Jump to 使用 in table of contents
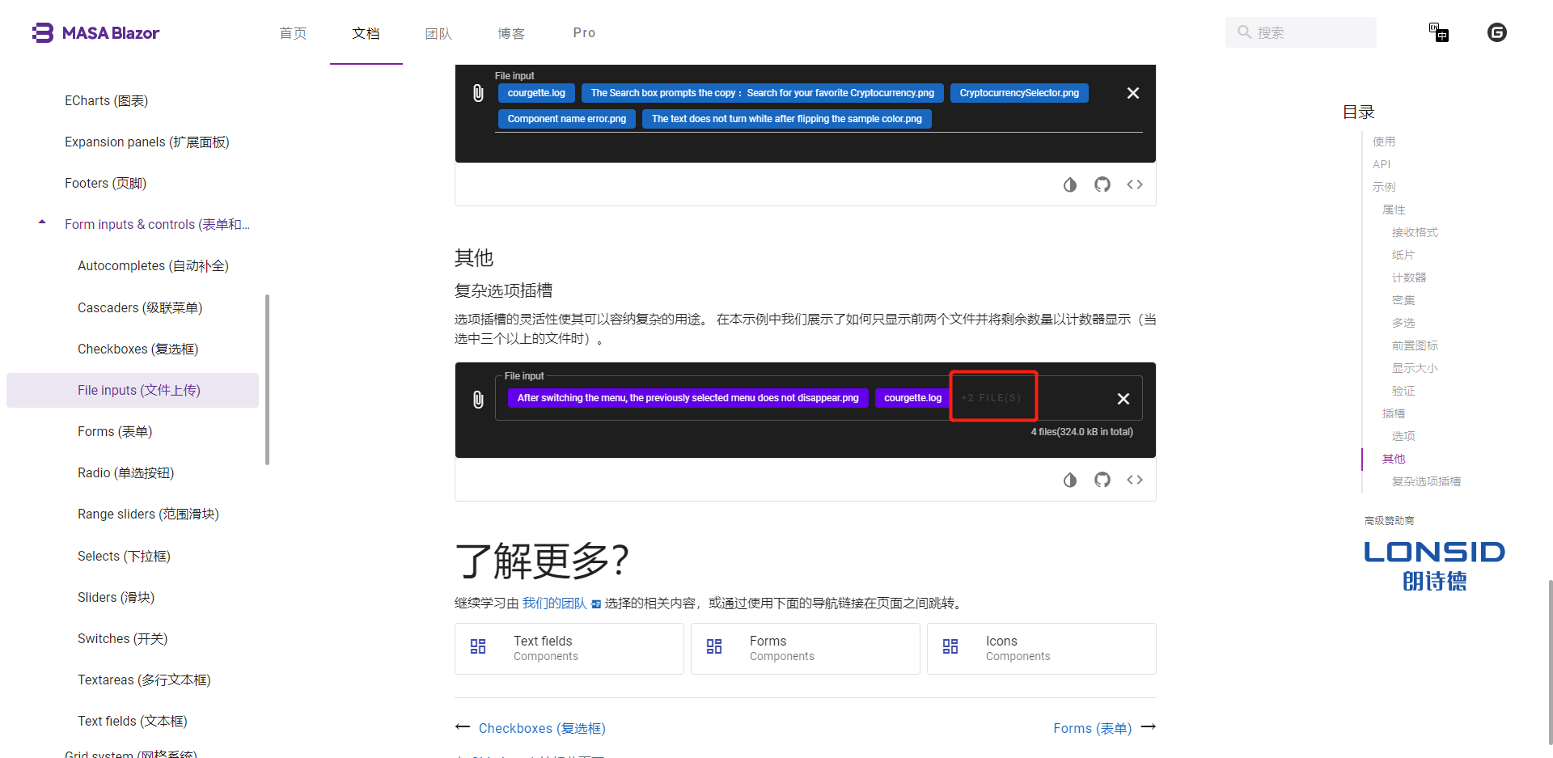The width and height of the screenshot is (1553, 758). [x=1384, y=142]
